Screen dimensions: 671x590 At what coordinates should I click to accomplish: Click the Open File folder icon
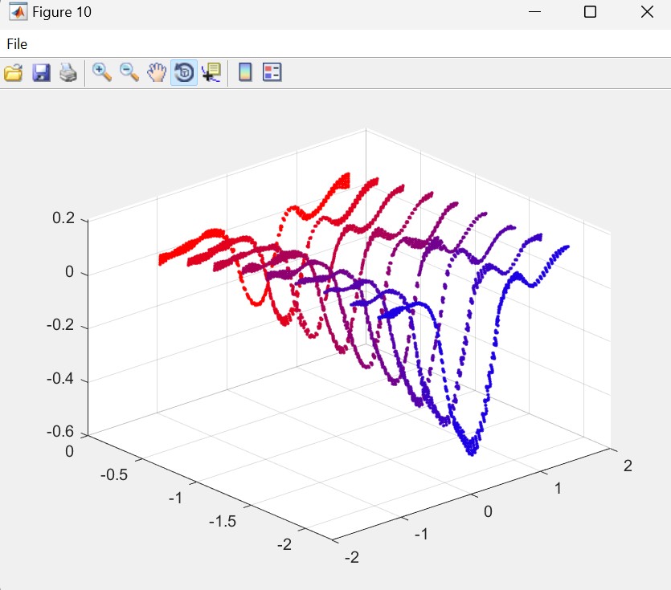(13, 73)
